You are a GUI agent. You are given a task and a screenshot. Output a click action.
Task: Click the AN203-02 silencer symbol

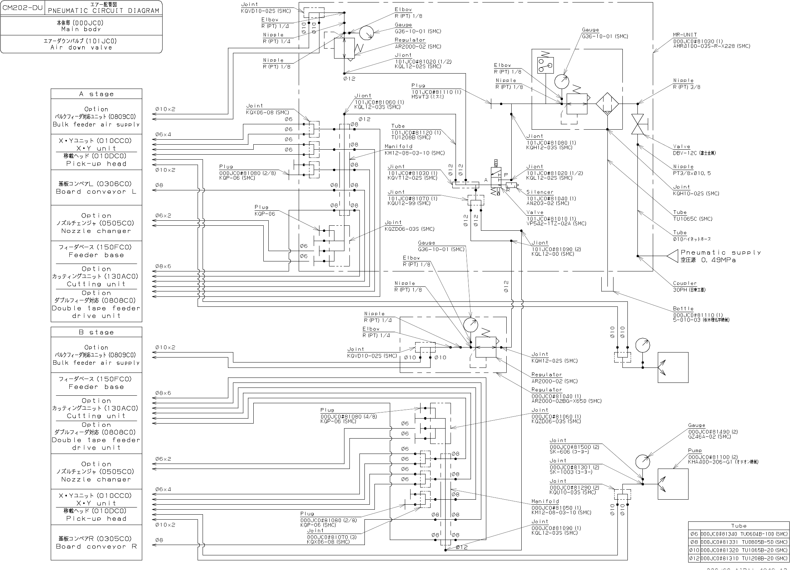512,185
